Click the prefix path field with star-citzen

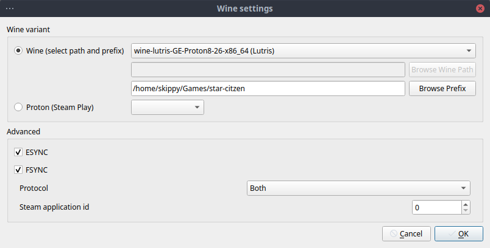click(x=268, y=89)
